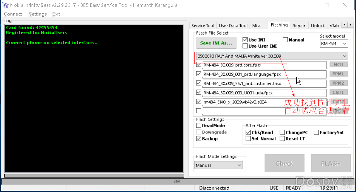Open the Repair tab

coord(299,26)
